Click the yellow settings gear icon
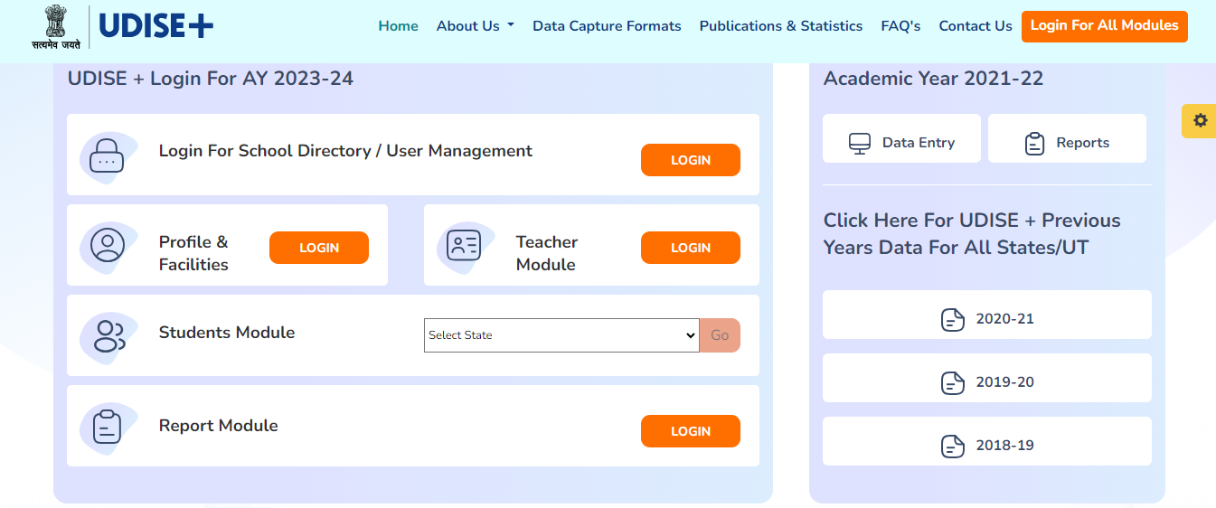Viewport: 1216px width, 508px height. click(x=1200, y=120)
